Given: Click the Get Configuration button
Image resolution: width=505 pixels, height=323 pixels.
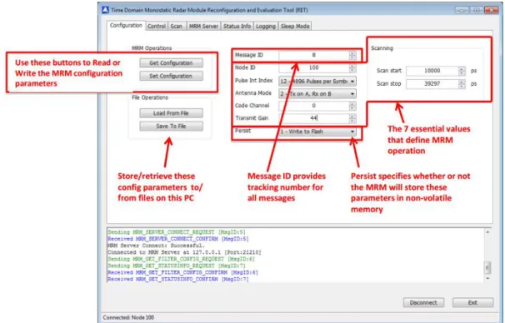Looking at the screenshot, I should [x=171, y=63].
